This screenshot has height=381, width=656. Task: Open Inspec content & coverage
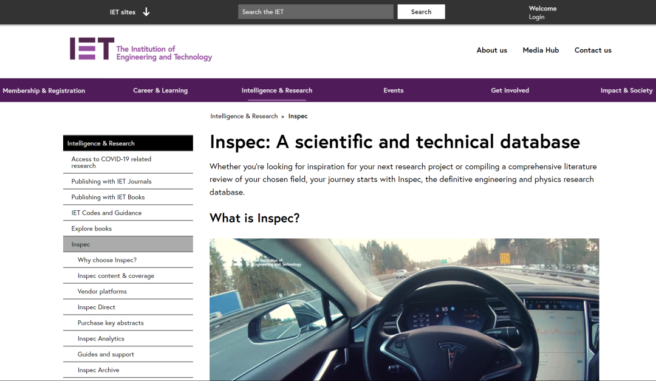tap(128, 275)
